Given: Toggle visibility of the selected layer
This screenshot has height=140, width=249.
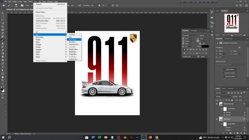Looking at the screenshot, I should coord(217,119).
